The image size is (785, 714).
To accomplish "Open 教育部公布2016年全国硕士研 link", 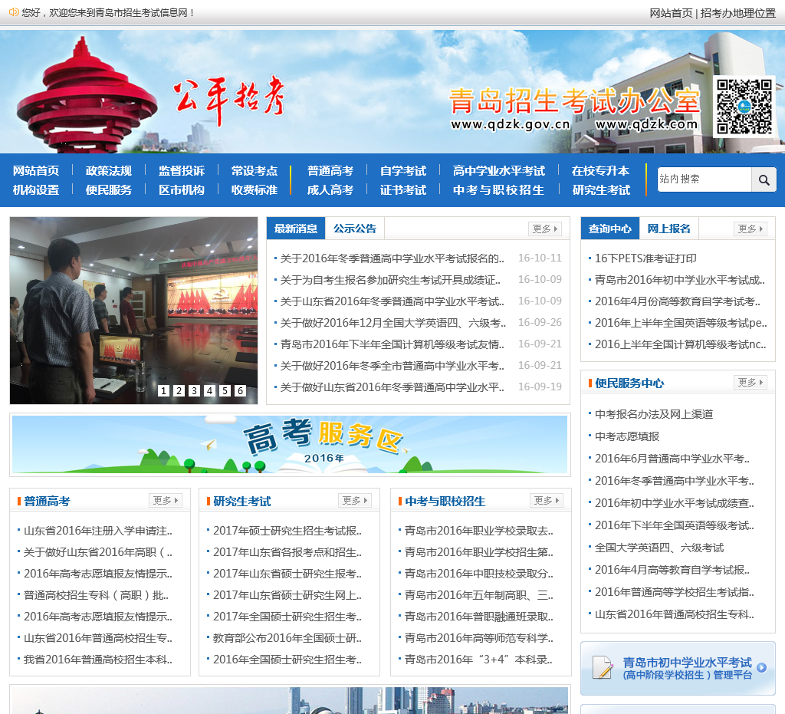I will tap(287, 638).
